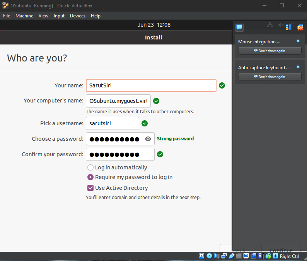Select Log in automatically option

tap(90, 167)
